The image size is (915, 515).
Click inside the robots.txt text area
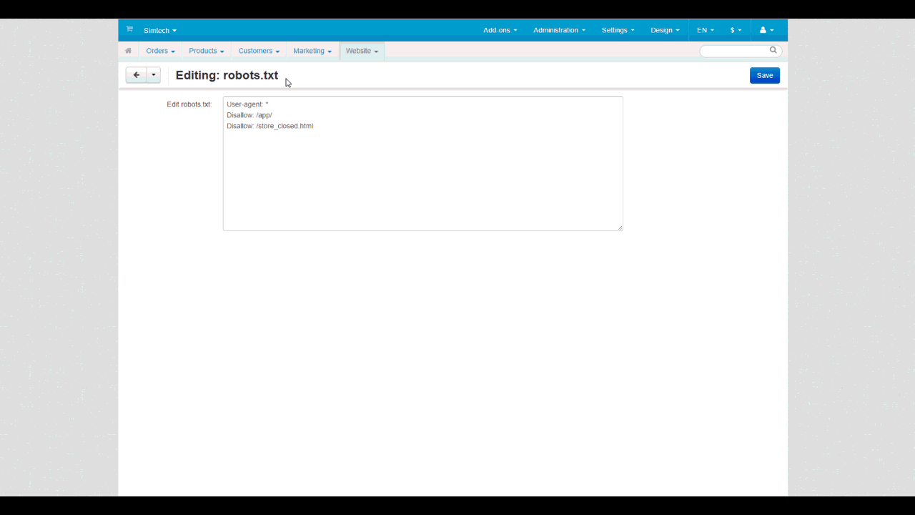pos(422,172)
